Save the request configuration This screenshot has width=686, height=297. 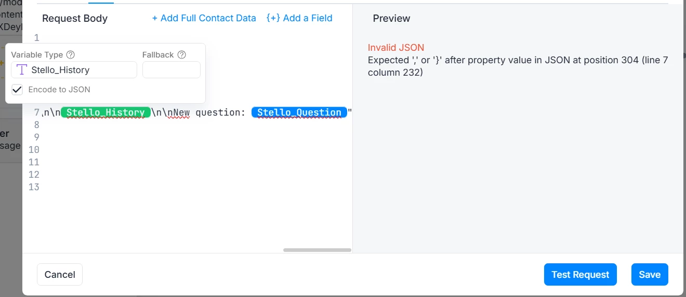(650, 275)
